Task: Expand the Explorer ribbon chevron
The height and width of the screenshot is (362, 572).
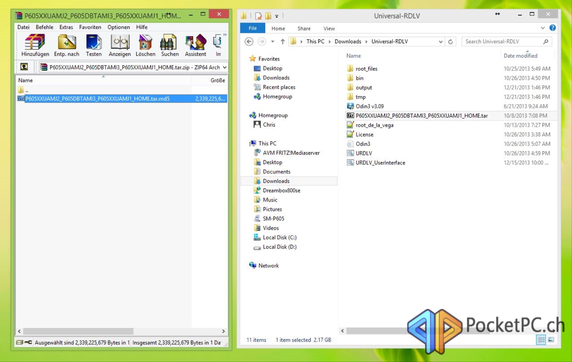Action: point(543,28)
